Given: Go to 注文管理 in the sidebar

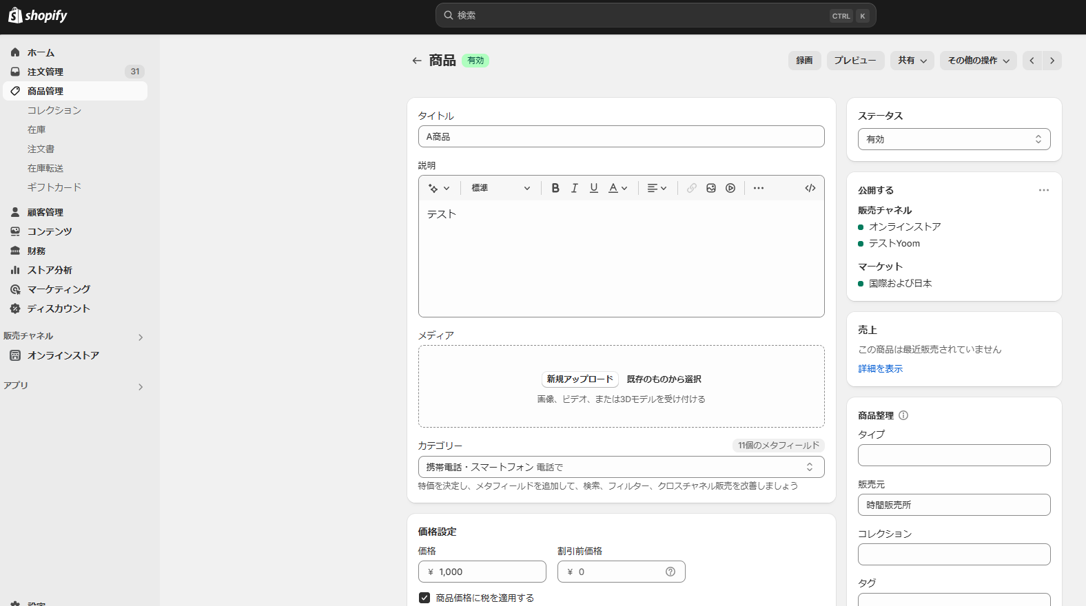Looking at the screenshot, I should [45, 72].
